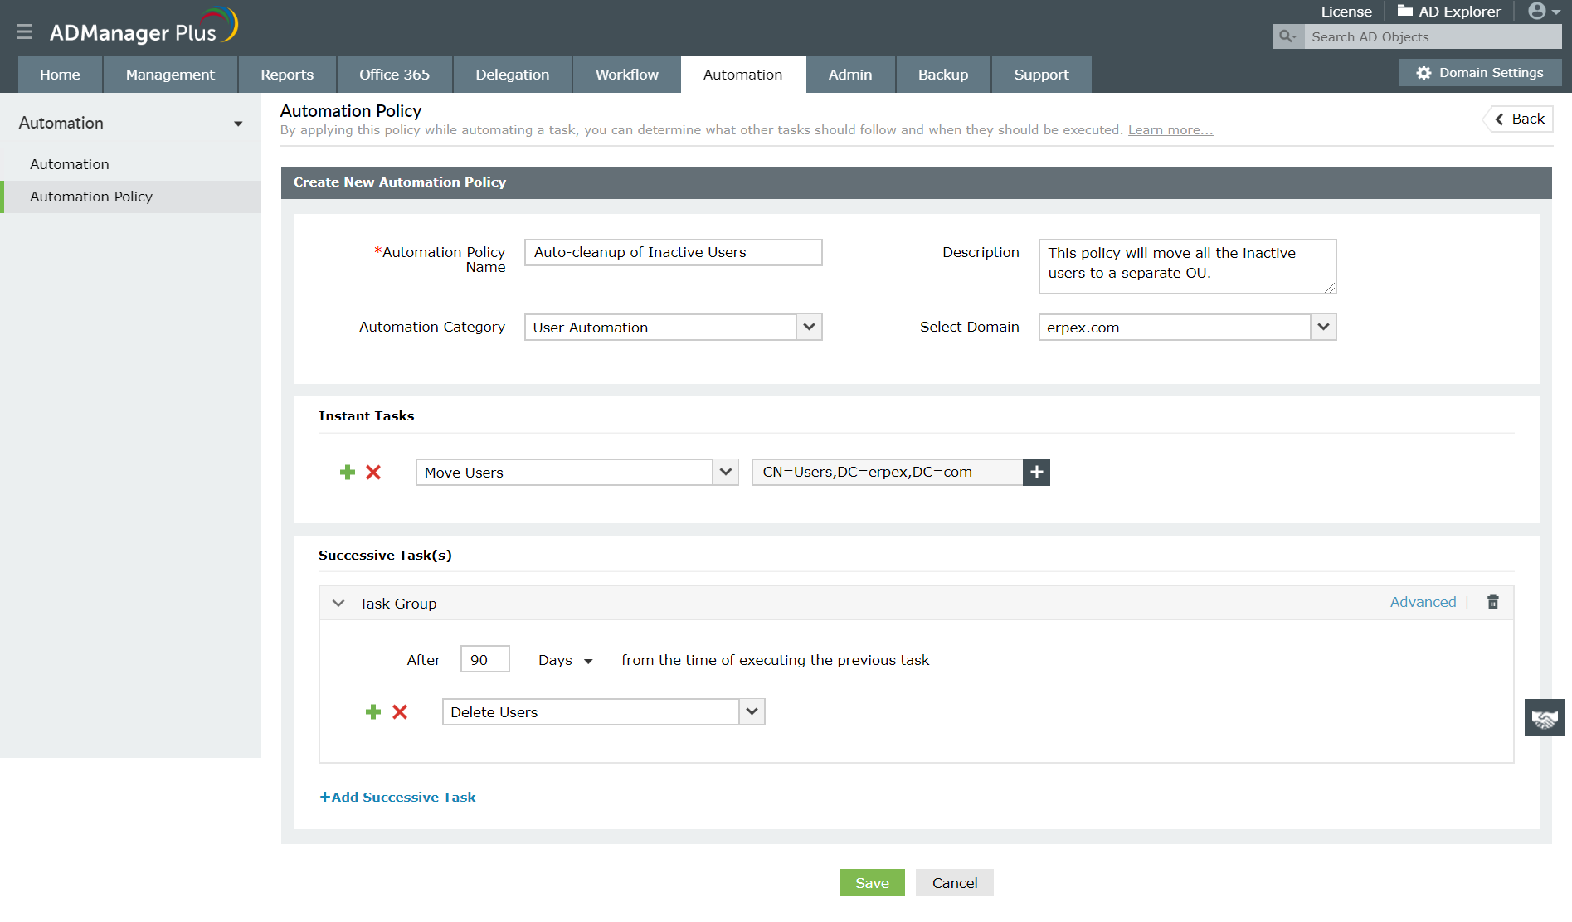Save the automation policy
The width and height of the screenshot is (1572, 922).
[871, 883]
